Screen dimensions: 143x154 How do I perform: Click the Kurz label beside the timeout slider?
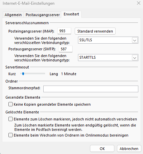click(x=12, y=74)
